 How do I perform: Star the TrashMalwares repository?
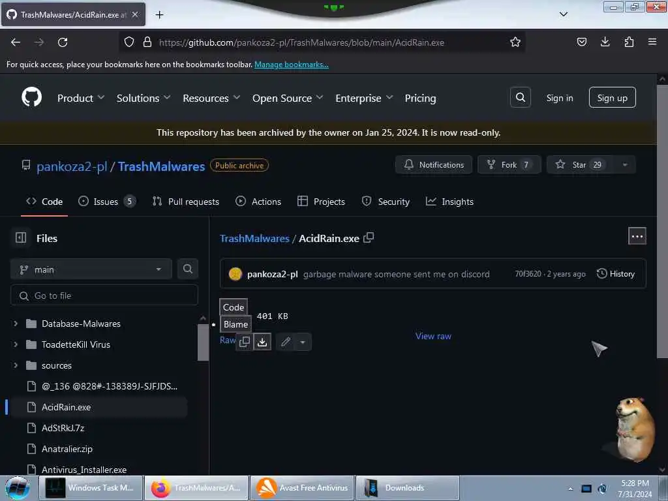(581, 165)
